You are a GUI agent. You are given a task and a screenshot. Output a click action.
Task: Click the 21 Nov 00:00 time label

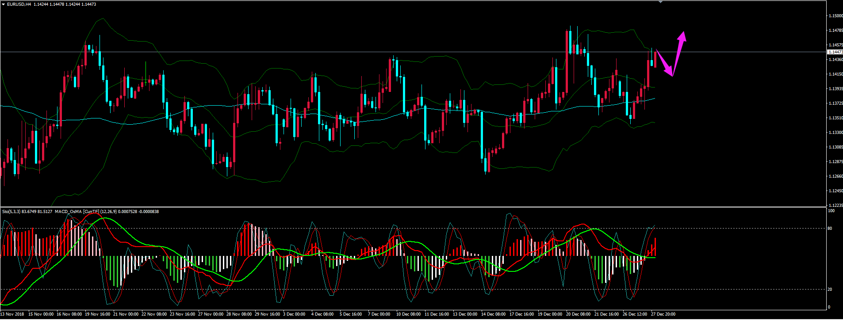pos(126,314)
